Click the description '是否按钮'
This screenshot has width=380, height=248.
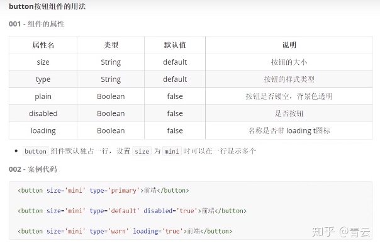click(x=289, y=113)
